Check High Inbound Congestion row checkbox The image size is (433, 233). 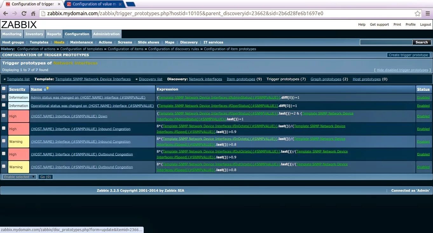[x=3, y=128]
